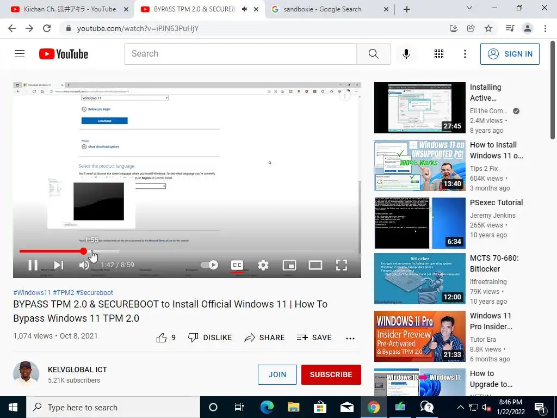
Task: Open the #Secureboot hashtag link
Action: [x=95, y=292]
